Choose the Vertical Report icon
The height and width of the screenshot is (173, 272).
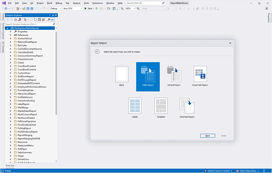(174, 74)
